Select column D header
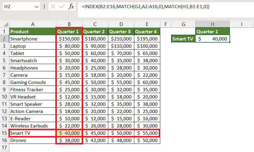The image size is (254, 152). coord(121,24)
